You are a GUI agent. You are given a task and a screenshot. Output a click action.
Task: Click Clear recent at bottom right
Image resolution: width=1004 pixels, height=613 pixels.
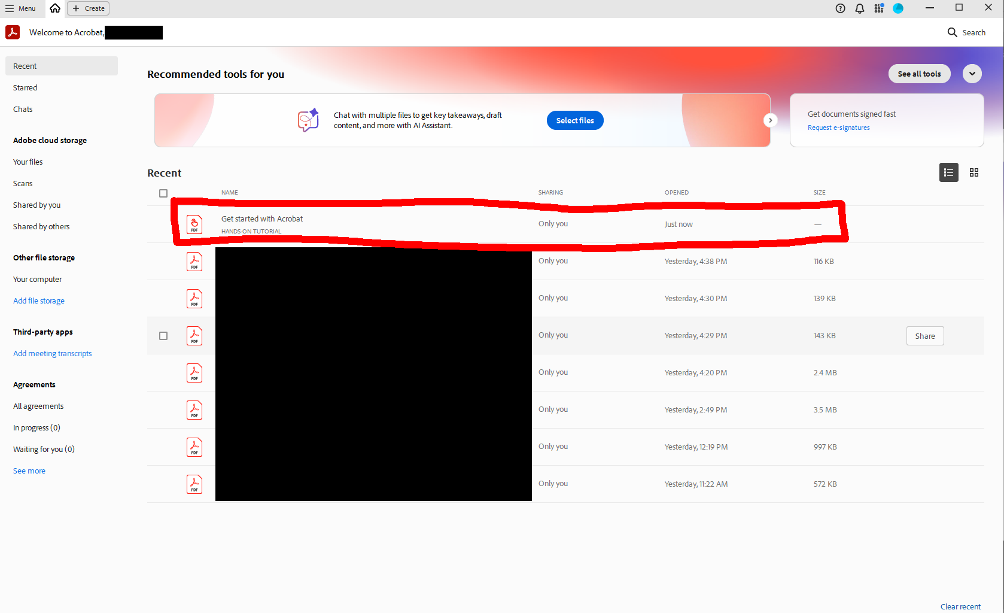pyautogui.click(x=960, y=606)
